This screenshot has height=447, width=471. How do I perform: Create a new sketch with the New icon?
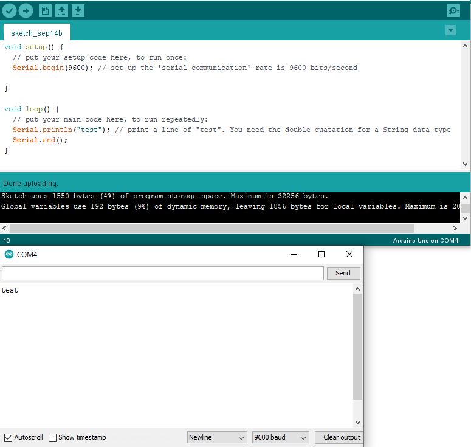(x=45, y=11)
